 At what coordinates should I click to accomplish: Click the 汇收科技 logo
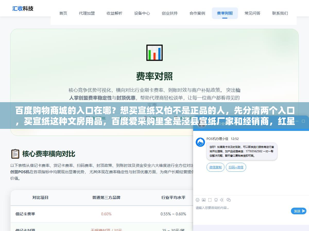pos(23,8)
